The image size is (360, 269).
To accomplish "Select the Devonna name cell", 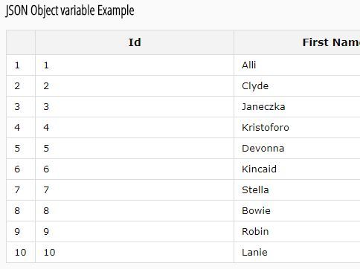I will pos(297,149).
